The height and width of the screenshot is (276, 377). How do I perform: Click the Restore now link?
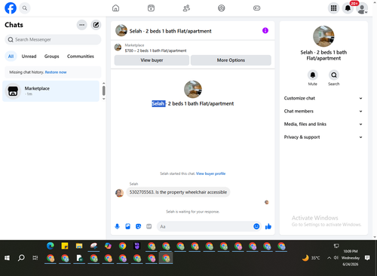(x=56, y=72)
